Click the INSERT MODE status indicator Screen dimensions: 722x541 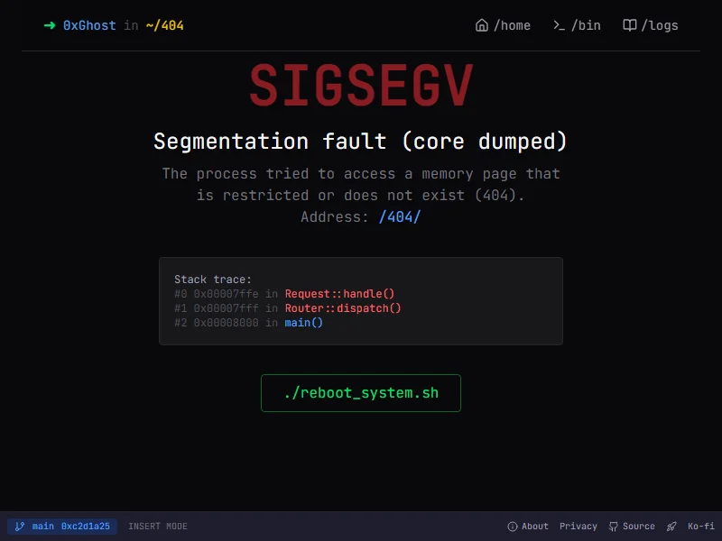158,527
